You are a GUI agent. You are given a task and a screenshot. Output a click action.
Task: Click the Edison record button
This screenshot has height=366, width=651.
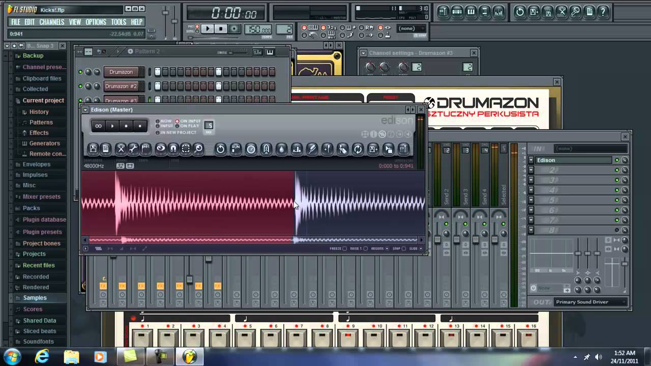(x=140, y=126)
